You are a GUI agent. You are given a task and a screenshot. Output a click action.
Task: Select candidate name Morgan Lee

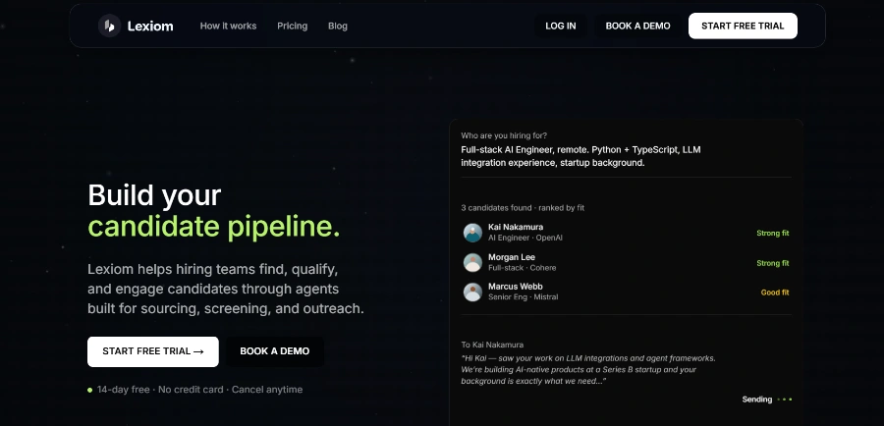pyautogui.click(x=512, y=257)
